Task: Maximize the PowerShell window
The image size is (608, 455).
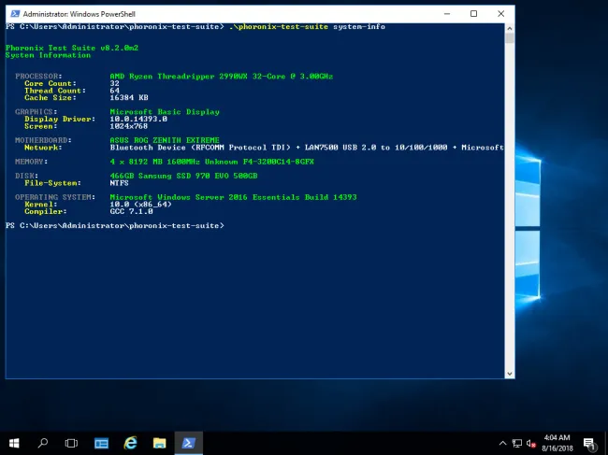Action: 474,14
